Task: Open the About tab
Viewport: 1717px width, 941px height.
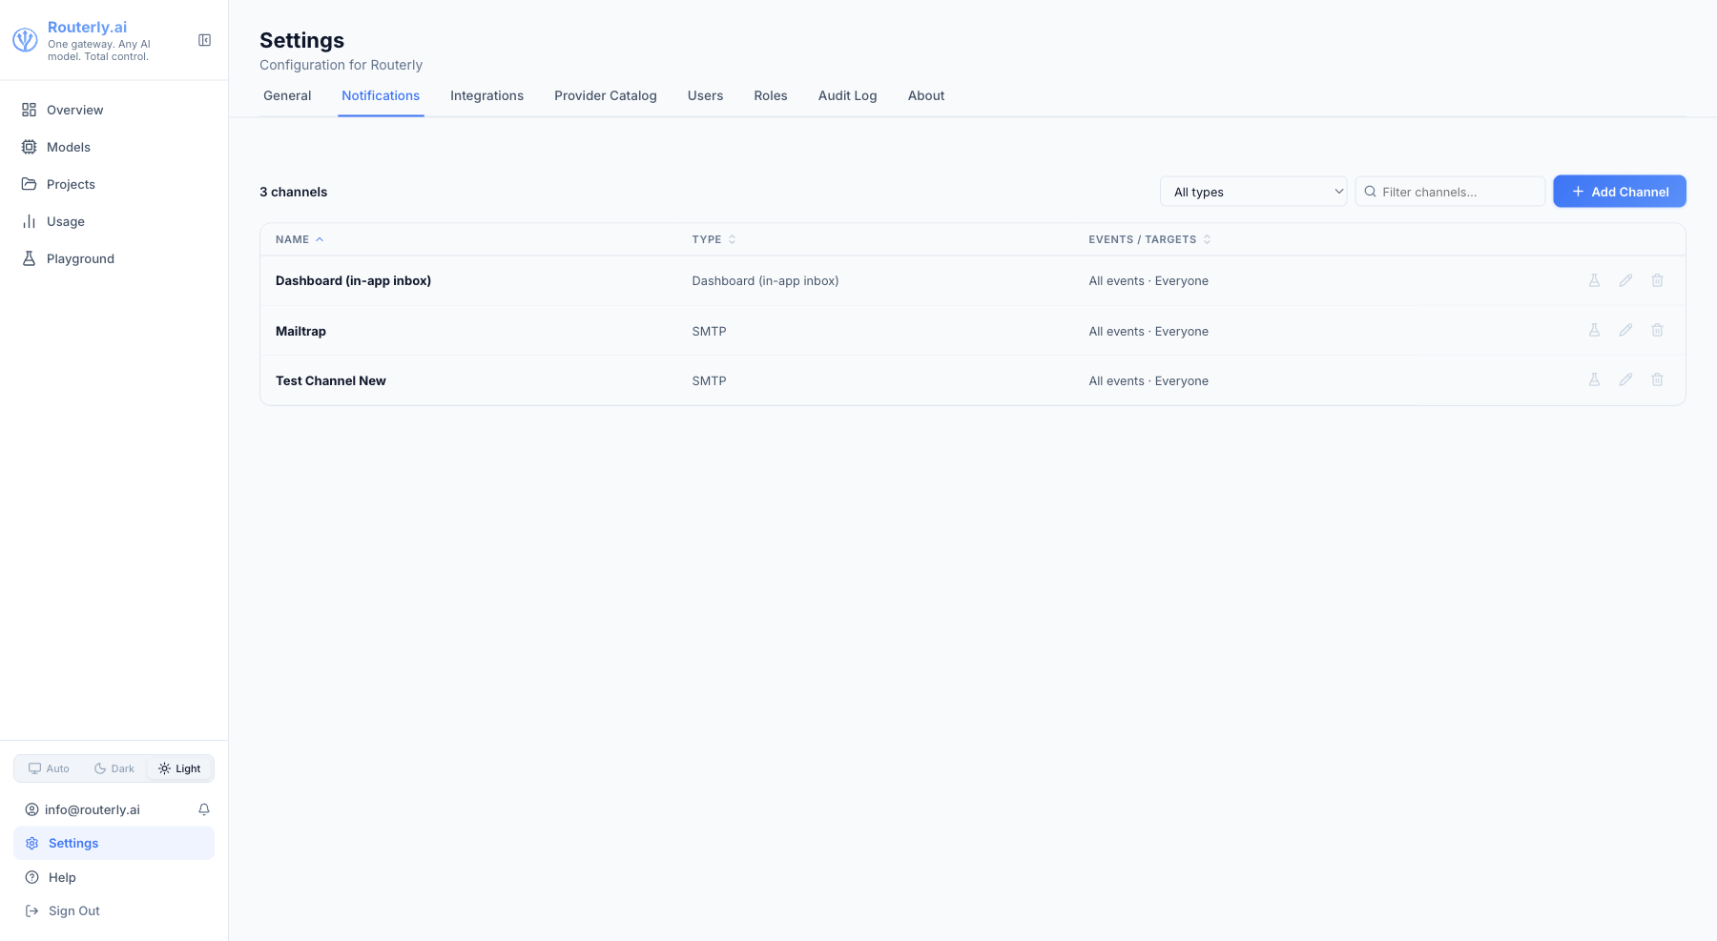Action: pos(926,95)
